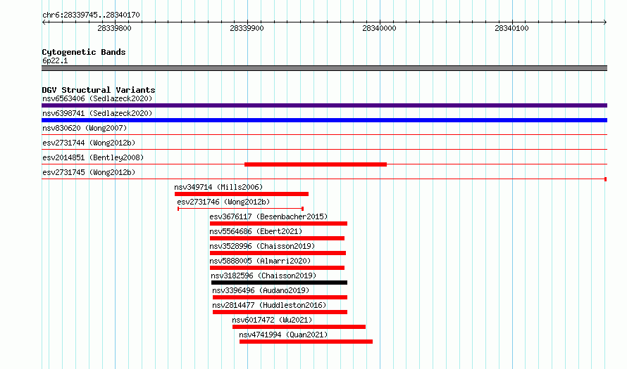Image resolution: width=627 pixels, height=369 pixels.
Task: Click the nsv3396496 (Audano2019) label
Action: tap(261, 290)
